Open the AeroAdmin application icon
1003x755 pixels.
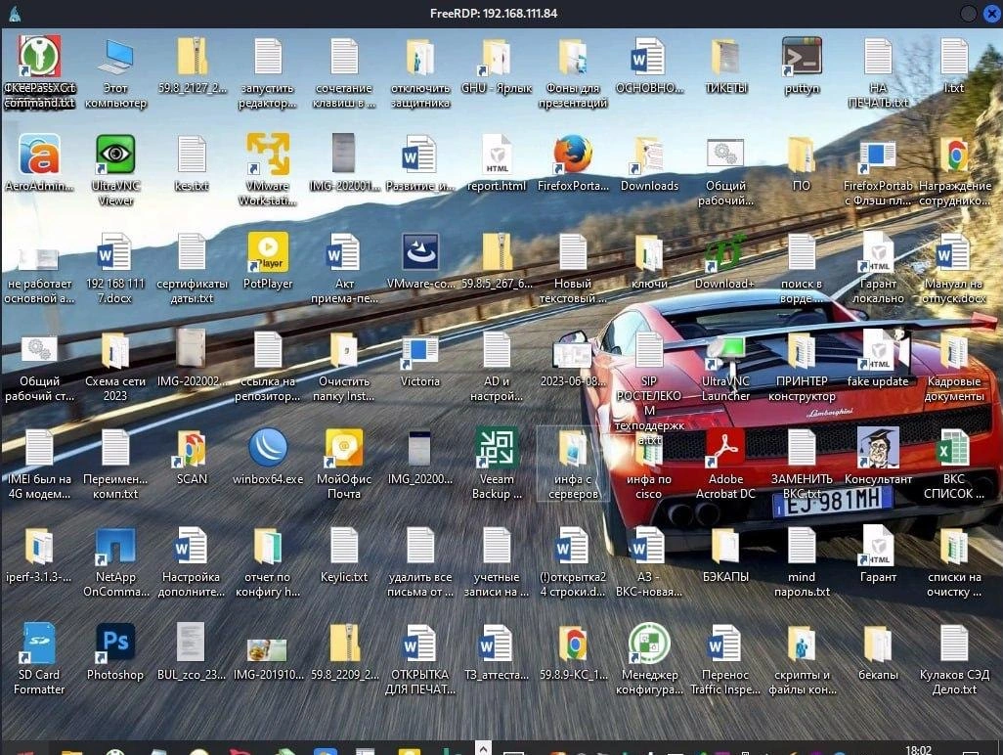(x=39, y=155)
